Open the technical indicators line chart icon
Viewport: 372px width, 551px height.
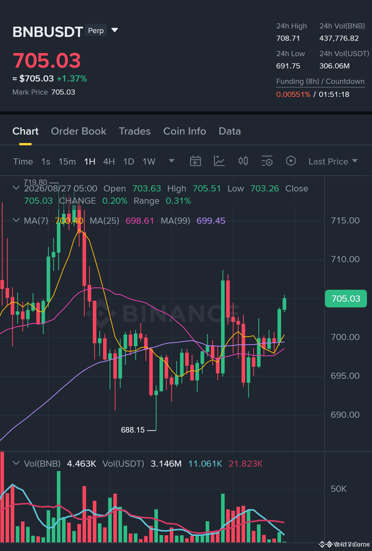[219, 161]
